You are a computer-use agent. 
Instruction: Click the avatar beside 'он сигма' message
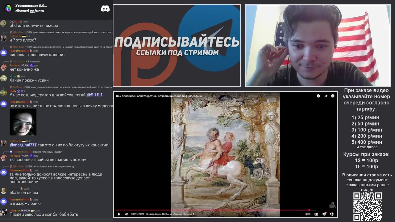tap(3, 191)
